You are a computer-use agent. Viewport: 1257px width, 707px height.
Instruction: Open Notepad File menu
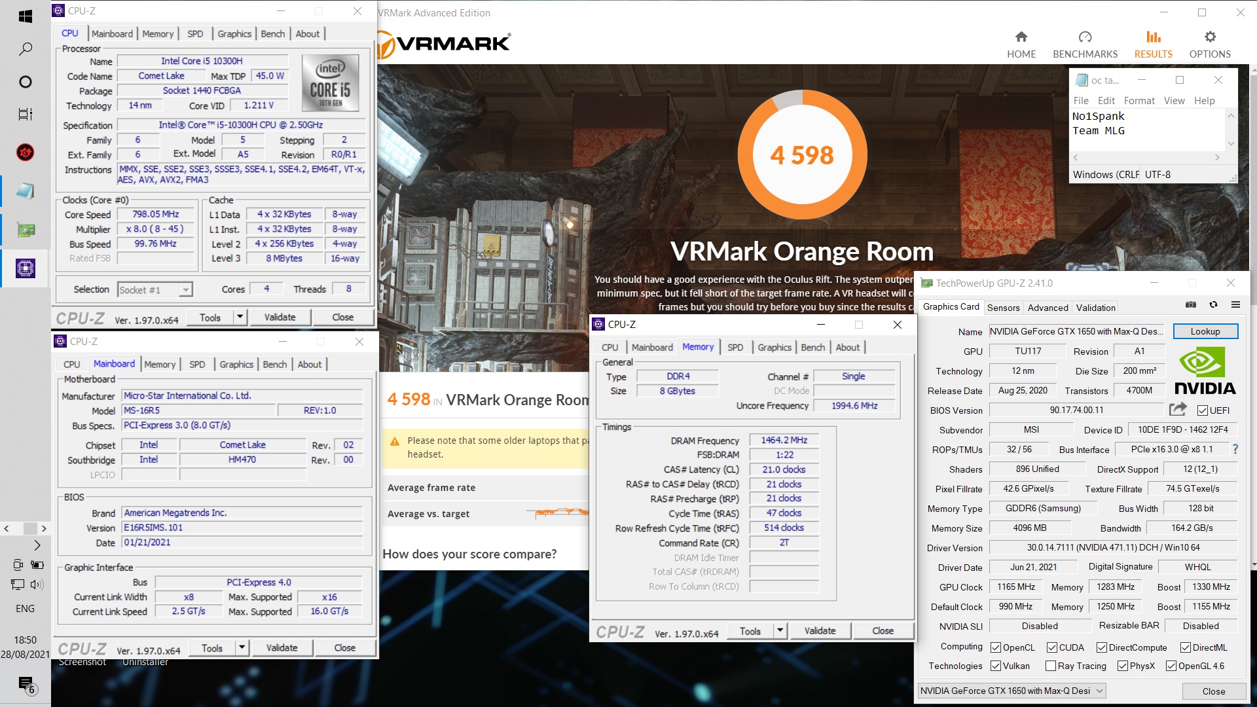click(x=1081, y=101)
